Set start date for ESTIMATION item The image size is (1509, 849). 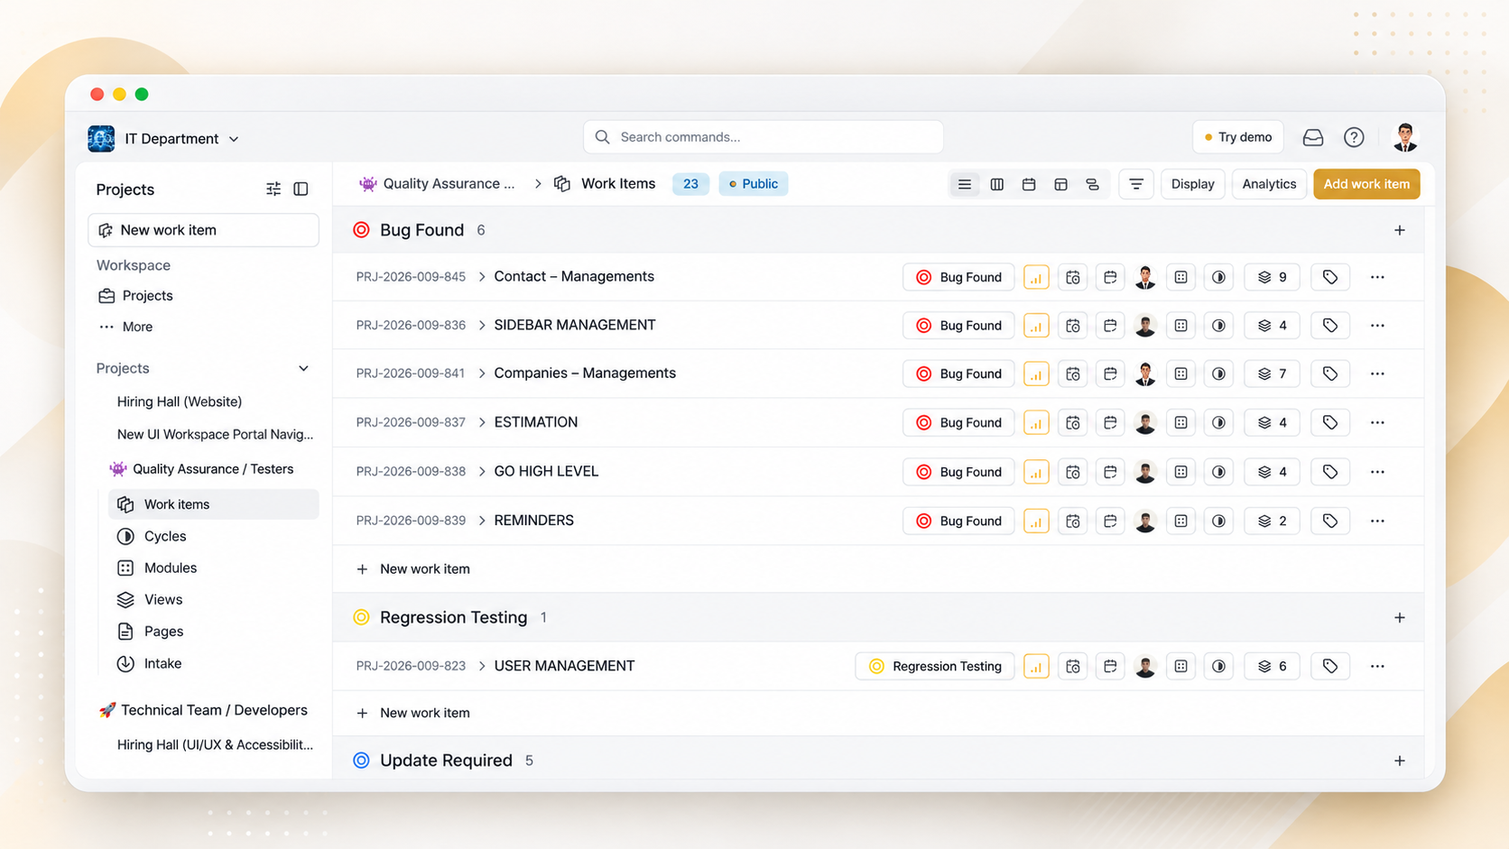(x=1073, y=422)
